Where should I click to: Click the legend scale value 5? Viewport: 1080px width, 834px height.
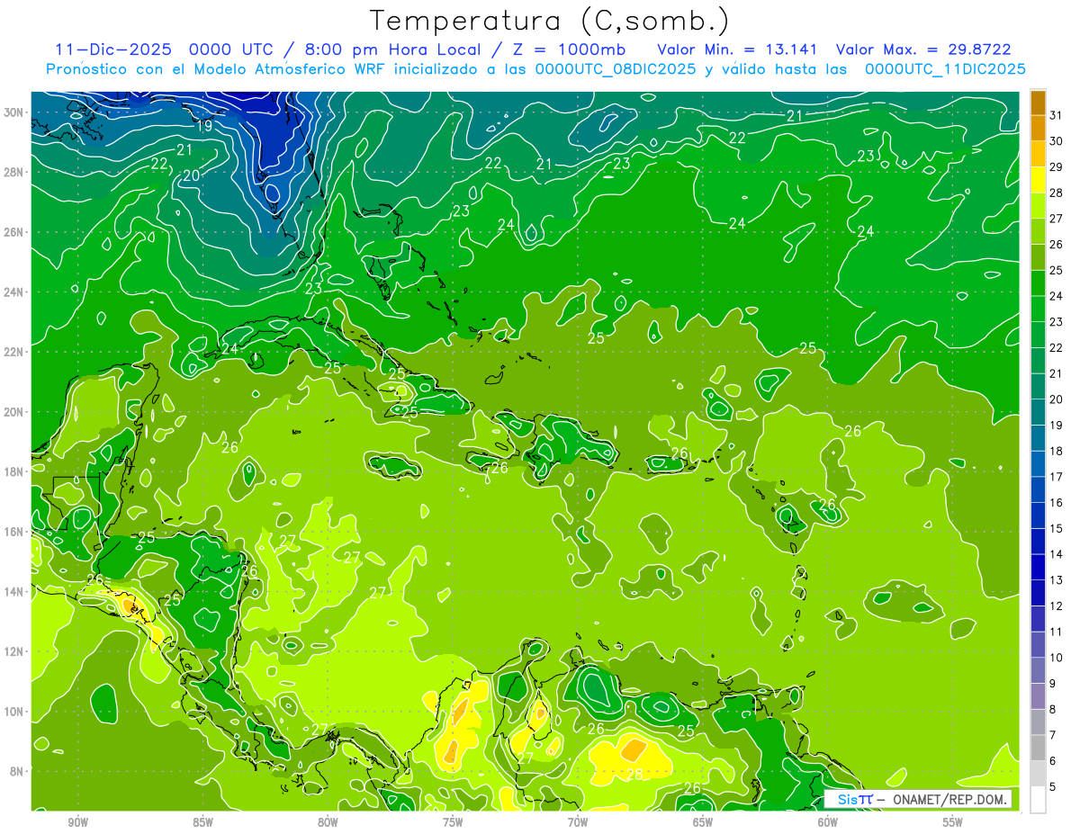click(x=1053, y=787)
